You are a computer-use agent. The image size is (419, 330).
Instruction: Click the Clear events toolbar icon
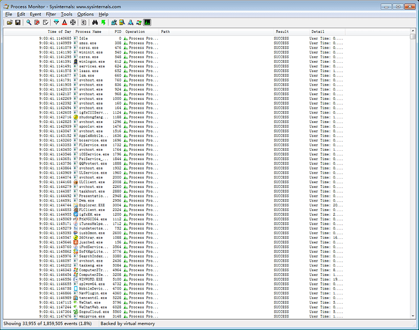[46, 23]
